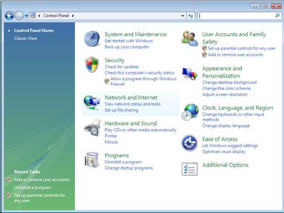Open Allow a program through Windows Firewall
284x213 pixels.
click(x=143, y=82)
